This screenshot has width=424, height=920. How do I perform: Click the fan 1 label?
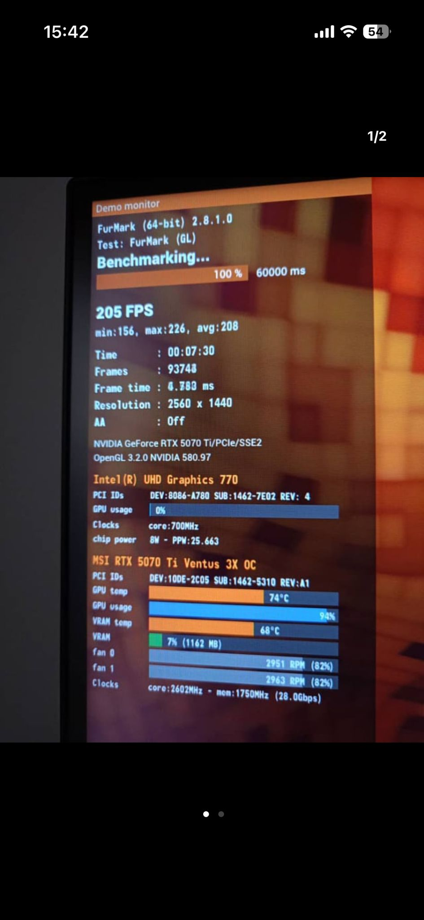103,668
